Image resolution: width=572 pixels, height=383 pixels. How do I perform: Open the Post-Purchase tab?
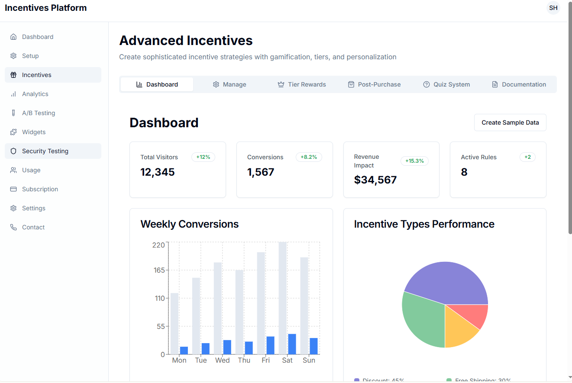pos(374,84)
